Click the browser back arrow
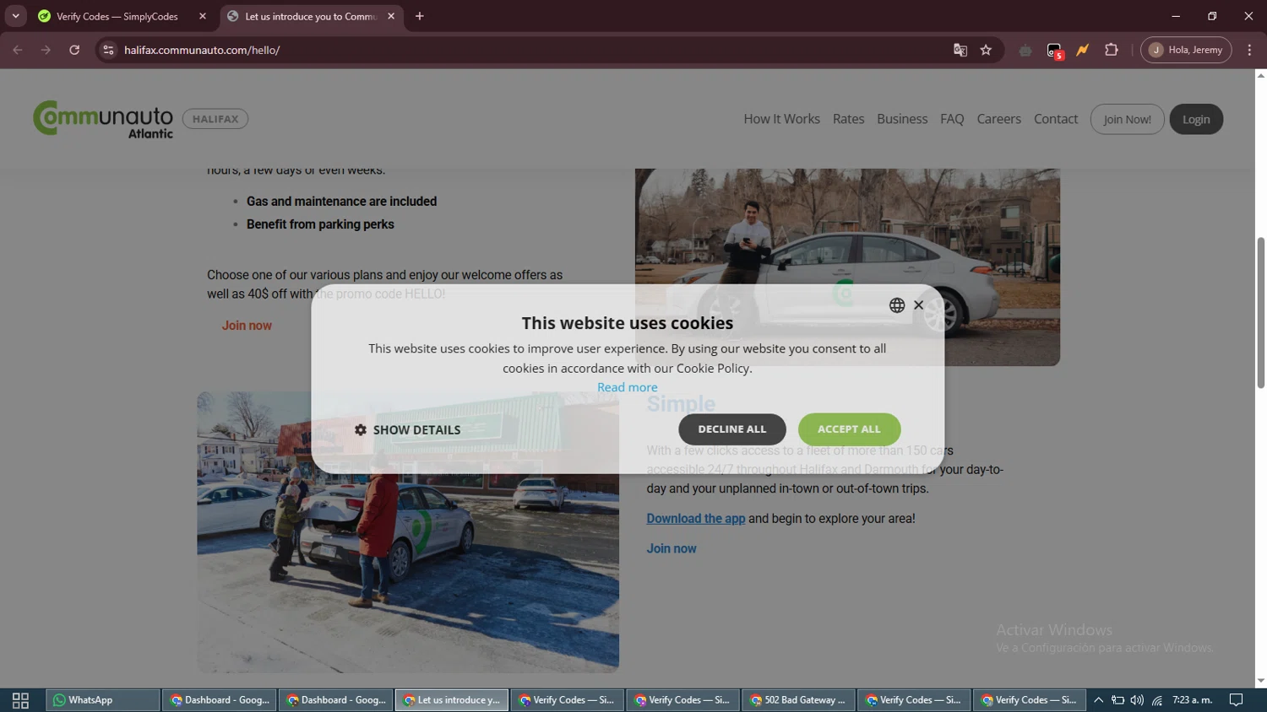 (18, 50)
